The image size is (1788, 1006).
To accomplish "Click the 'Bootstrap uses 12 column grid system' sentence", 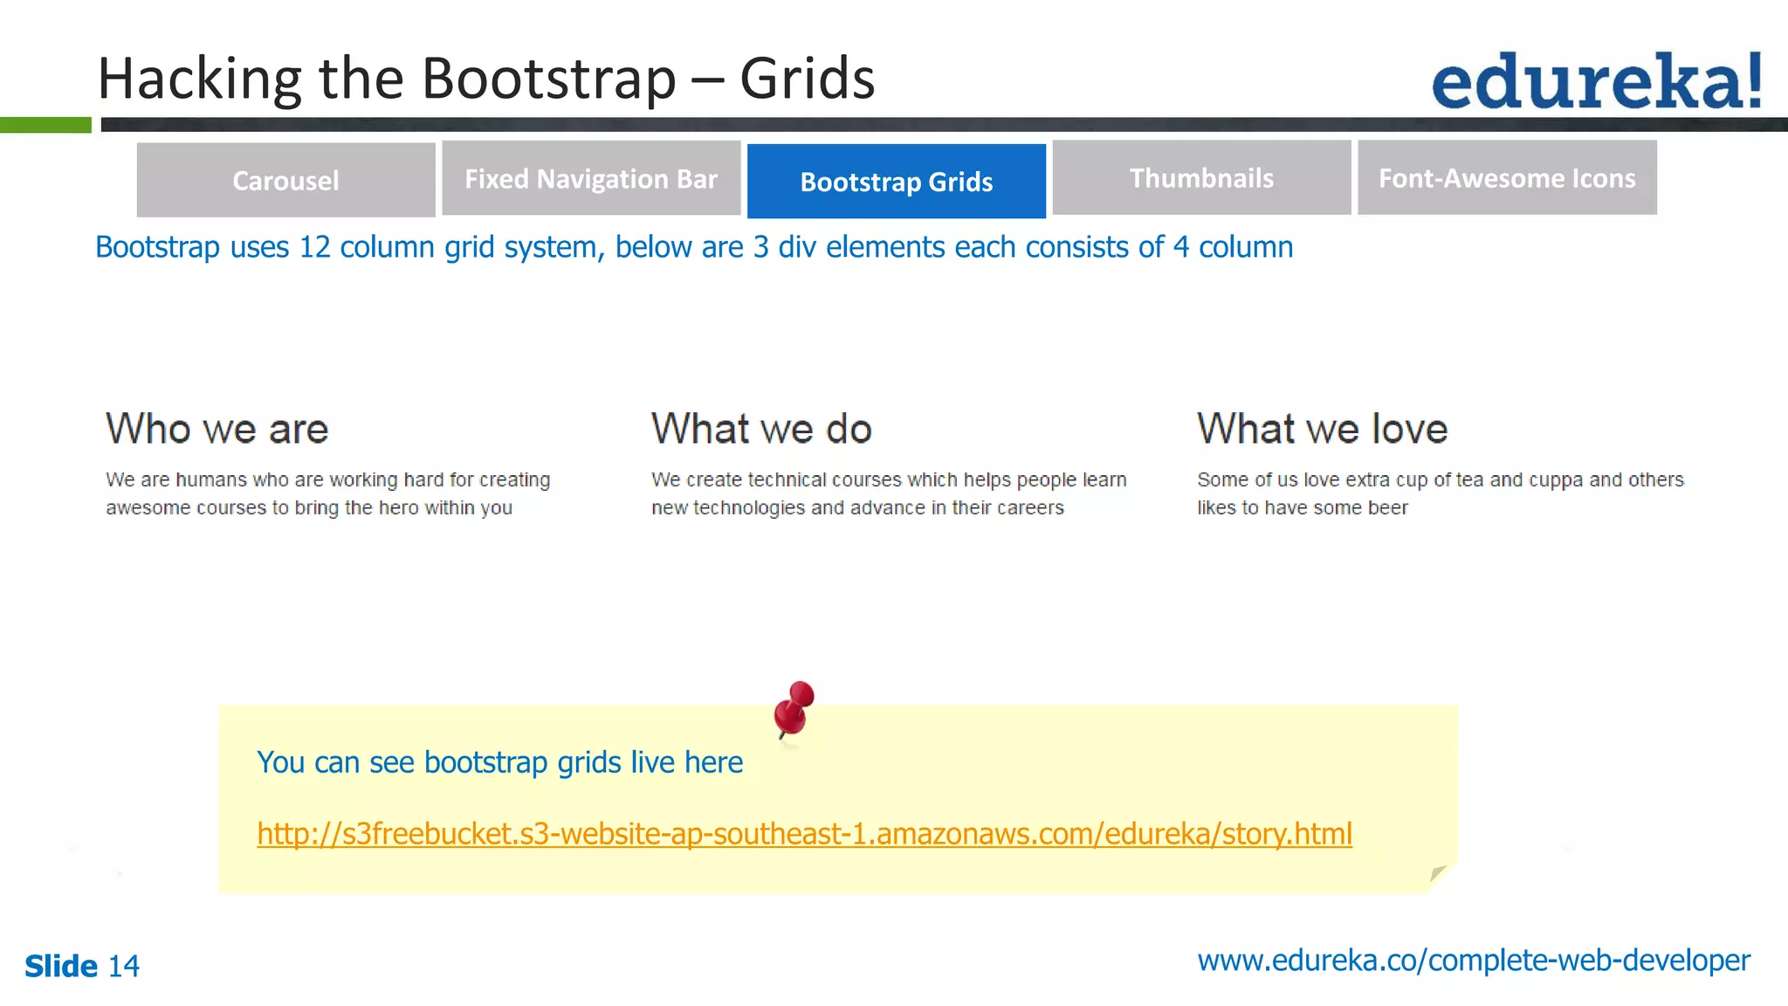I will tap(694, 247).
